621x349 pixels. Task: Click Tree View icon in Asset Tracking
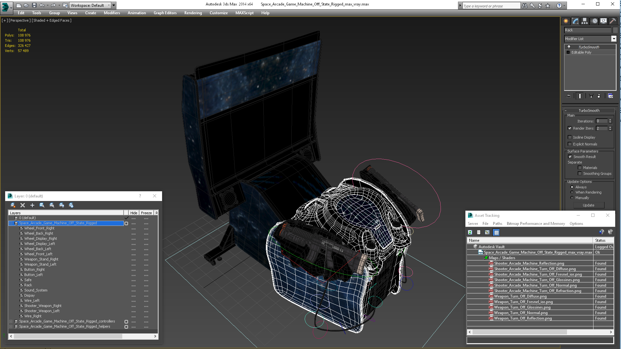coord(487,232)
